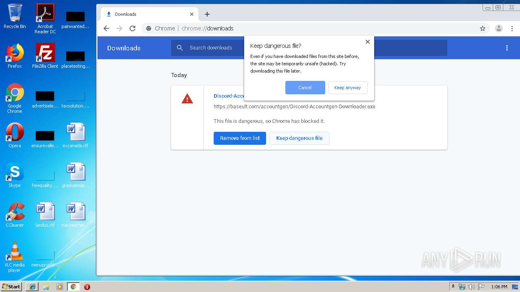Open the media player taskbar icon
The height and width of the screenshot is (292, 520).
60,287
